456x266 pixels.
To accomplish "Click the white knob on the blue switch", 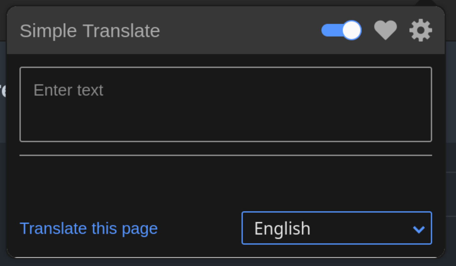I will pos(351,30).
